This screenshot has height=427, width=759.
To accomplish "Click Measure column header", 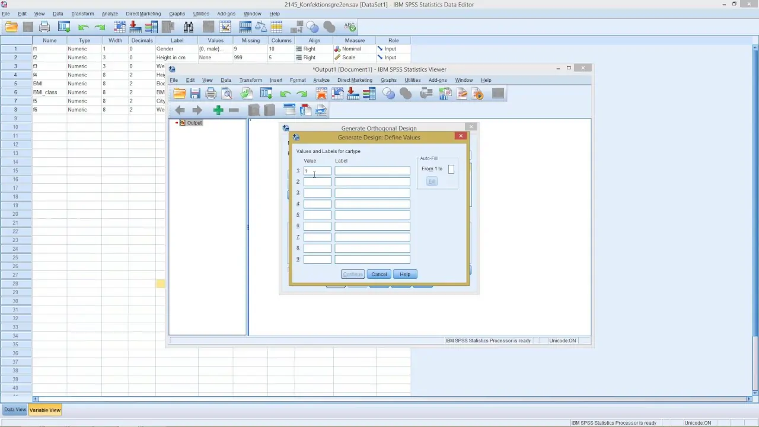I will click(354, 40).
